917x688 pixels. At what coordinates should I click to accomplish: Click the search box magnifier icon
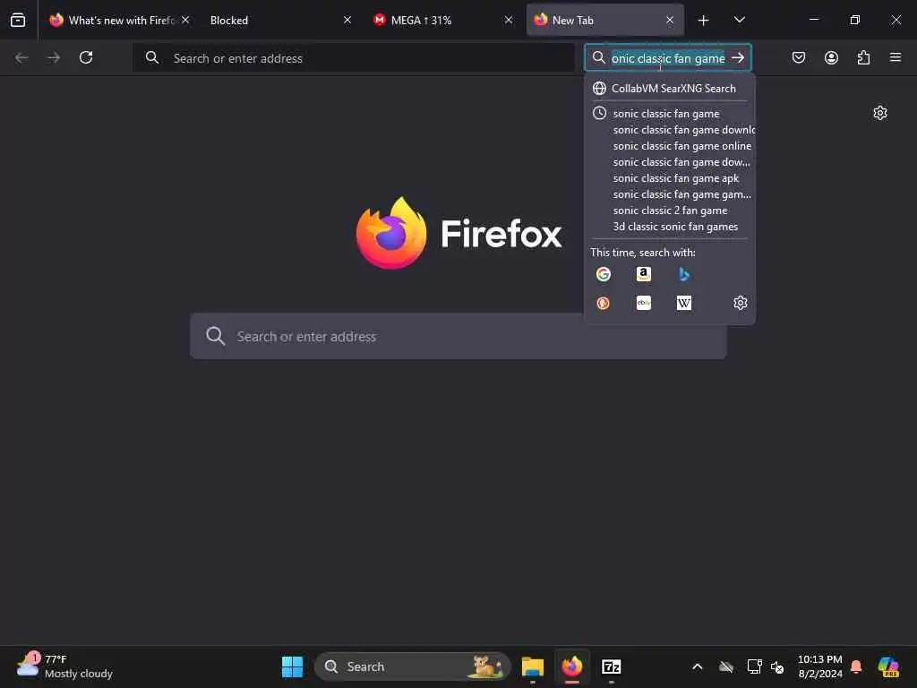598,57
